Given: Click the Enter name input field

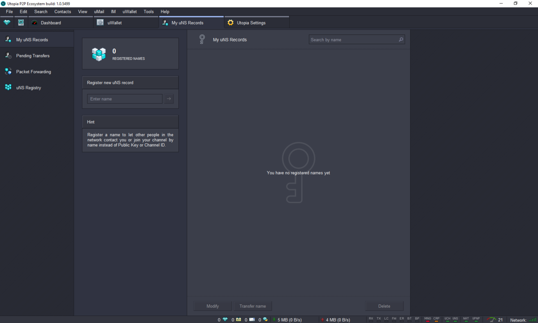Looking at the screenshot, I should coord(125,99).
